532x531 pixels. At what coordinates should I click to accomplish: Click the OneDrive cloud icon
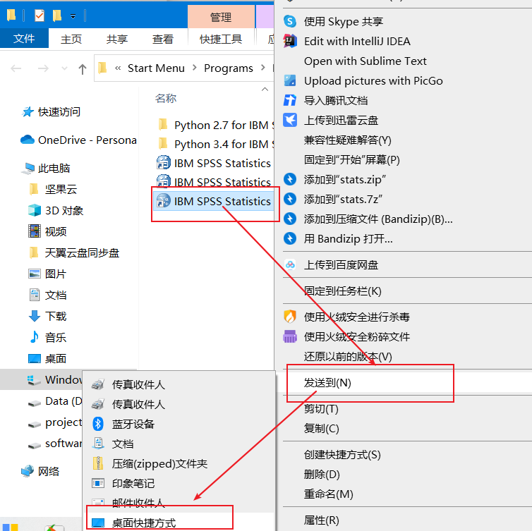click(28, 140)
